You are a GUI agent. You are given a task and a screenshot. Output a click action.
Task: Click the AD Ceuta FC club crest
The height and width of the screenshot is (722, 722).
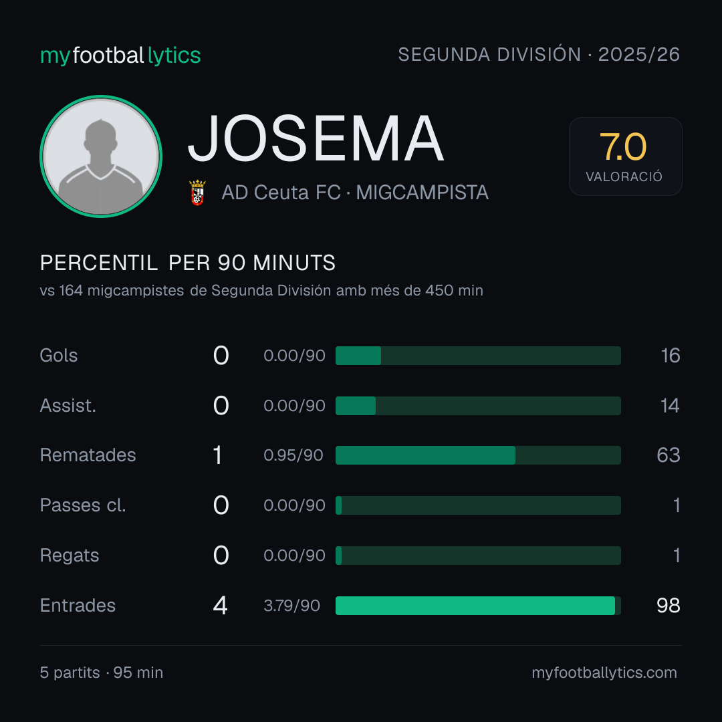(197, 193)
